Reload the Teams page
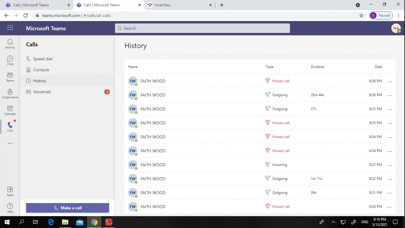This screenshot has height=228, width=405. tap(26, 15)
